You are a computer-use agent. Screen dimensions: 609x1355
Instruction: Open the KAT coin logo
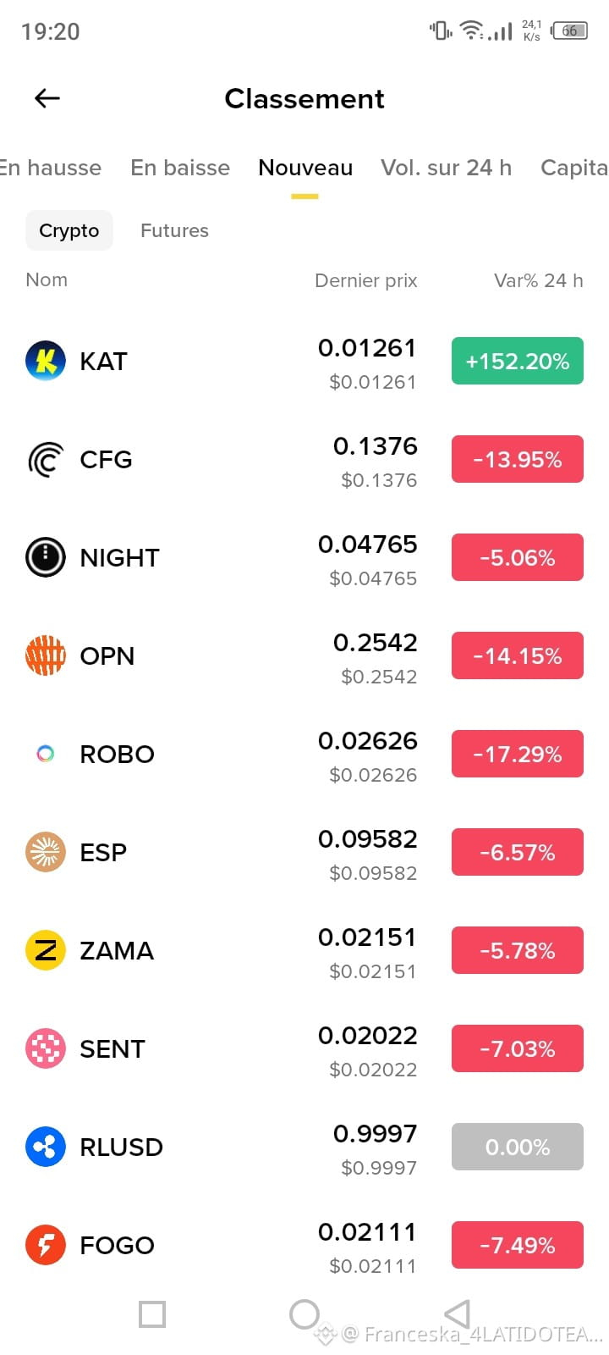click(x=46, y=361)
